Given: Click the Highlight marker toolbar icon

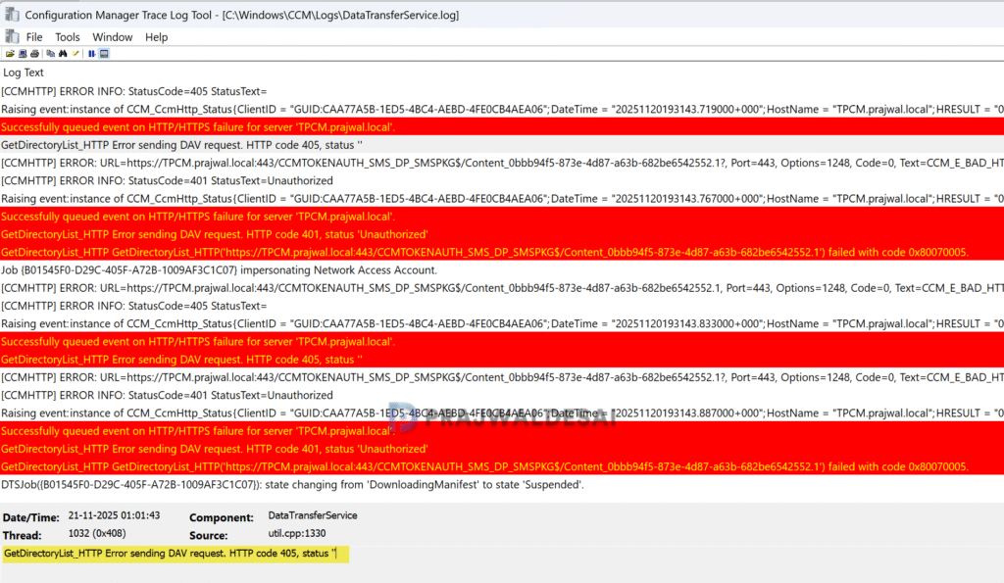Looking at the screenshot, I should click(x=75, y=54).
